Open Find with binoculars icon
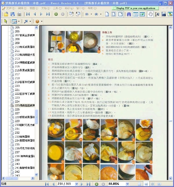174x187 pixels. 129,14
